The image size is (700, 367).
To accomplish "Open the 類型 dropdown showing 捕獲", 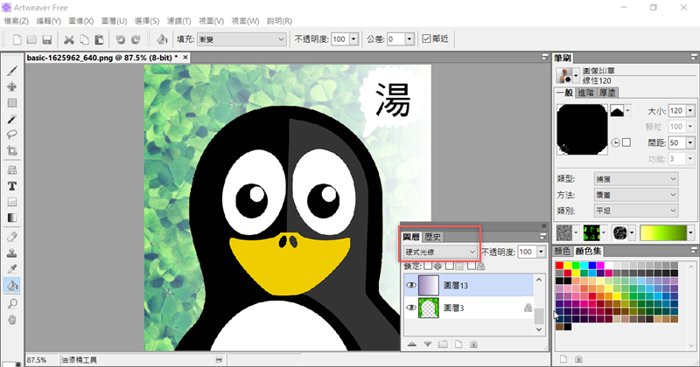I will (635, 178).
